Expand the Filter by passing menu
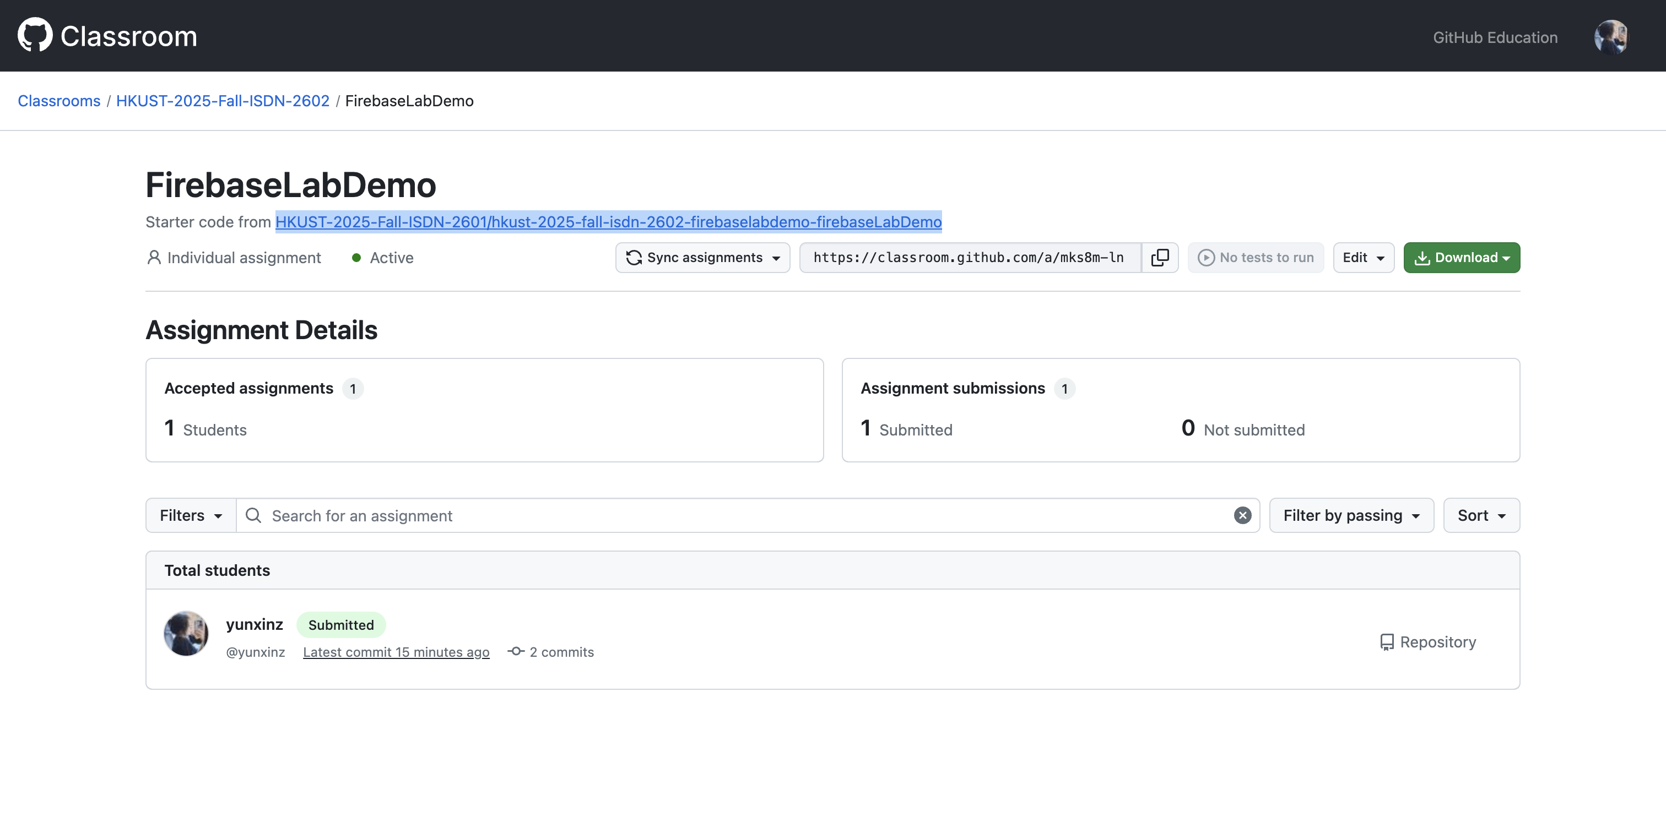The image size is (1666, 828). point(1350,515)
